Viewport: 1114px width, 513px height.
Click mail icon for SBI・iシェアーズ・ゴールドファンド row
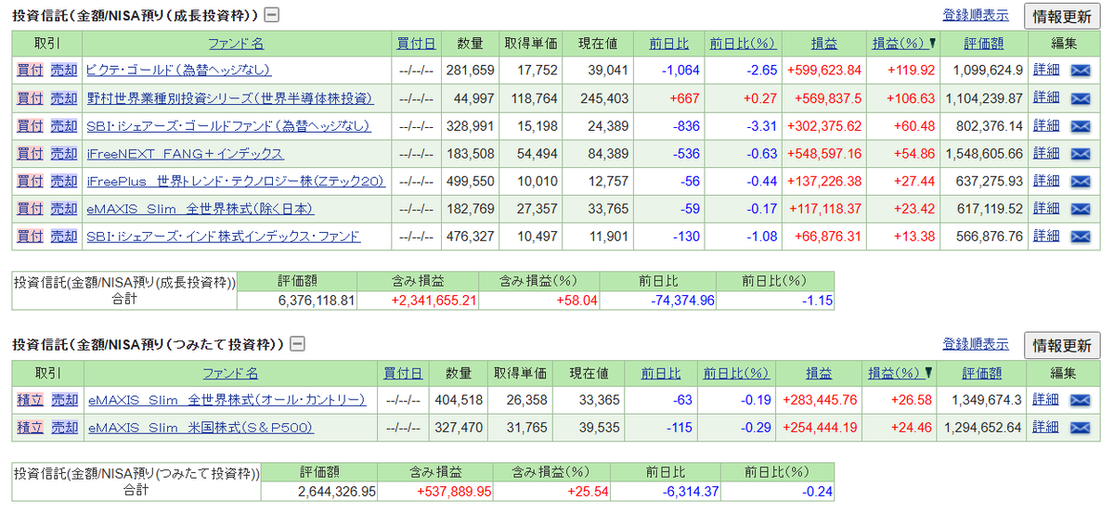click(x=1080, y=126)
